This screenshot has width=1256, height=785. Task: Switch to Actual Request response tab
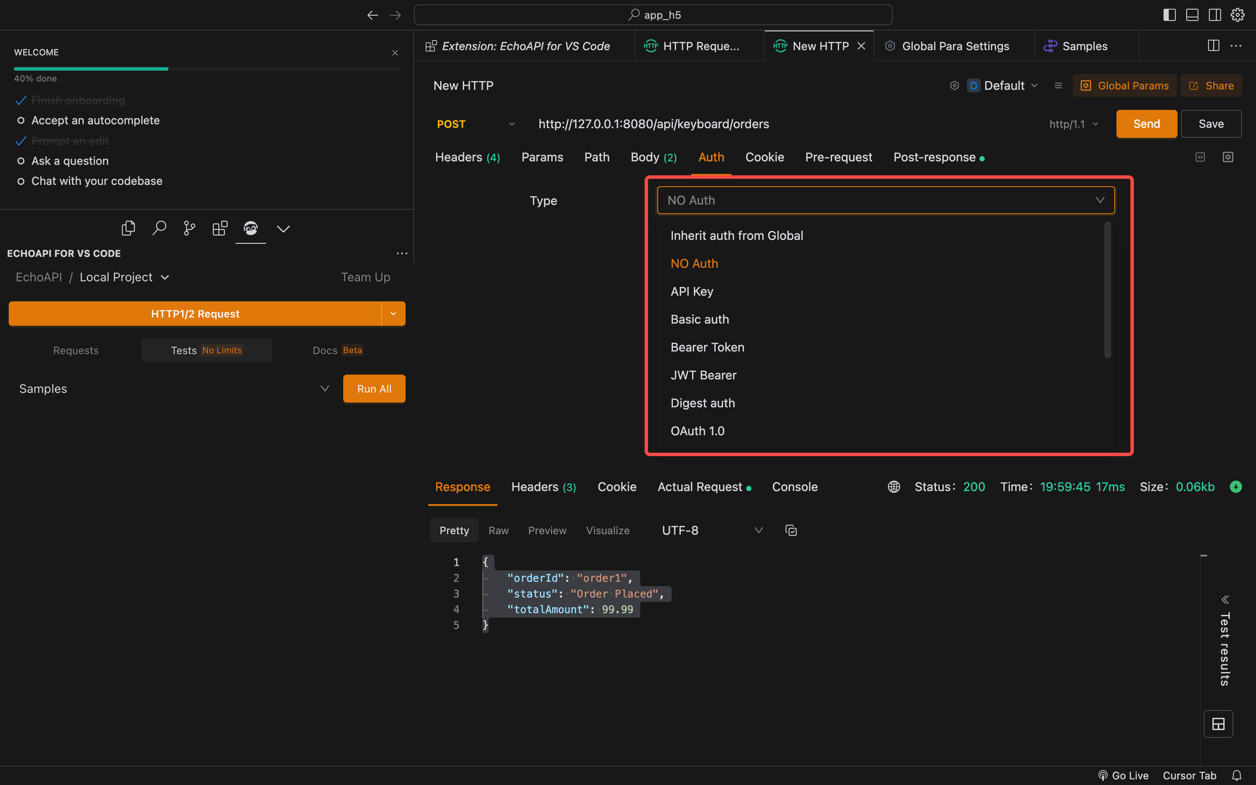(x=704, y=487)
